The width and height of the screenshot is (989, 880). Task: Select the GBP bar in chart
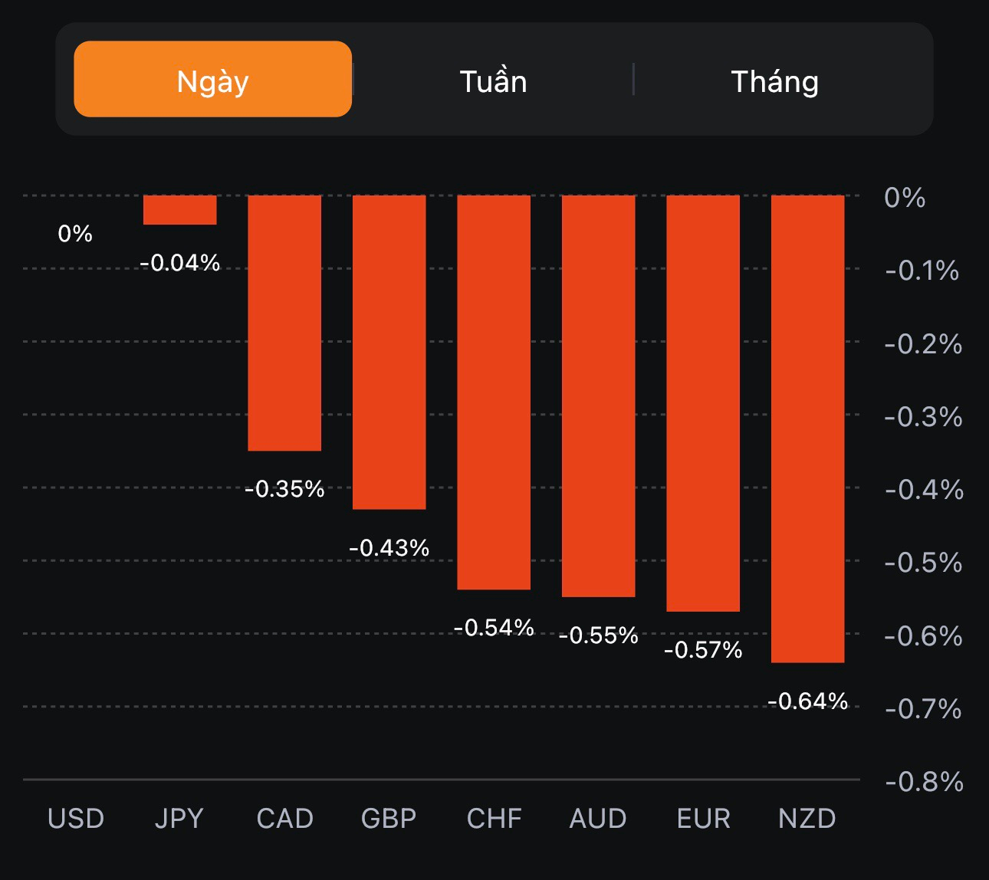389,352
